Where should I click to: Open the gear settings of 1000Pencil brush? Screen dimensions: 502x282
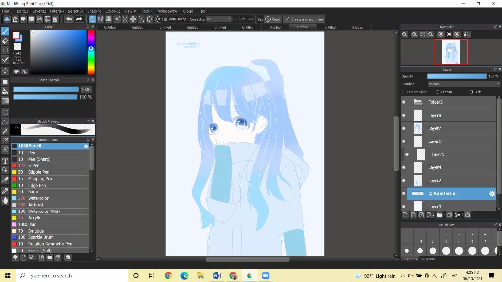coord(86,146)
